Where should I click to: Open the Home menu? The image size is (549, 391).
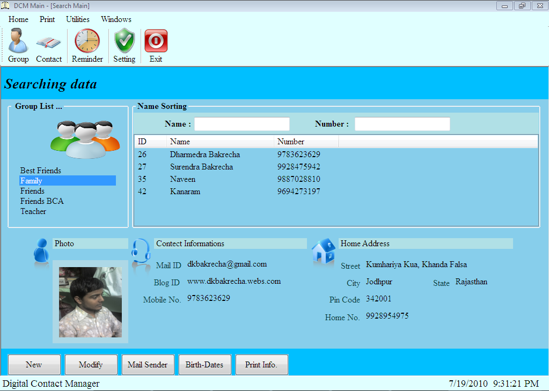(x=19, y=19)
